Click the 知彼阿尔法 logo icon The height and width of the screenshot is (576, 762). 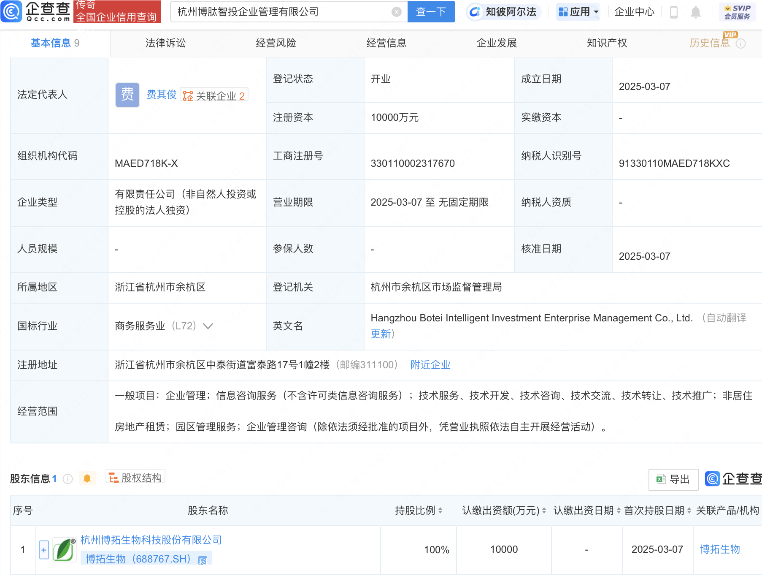click(475, 12)
